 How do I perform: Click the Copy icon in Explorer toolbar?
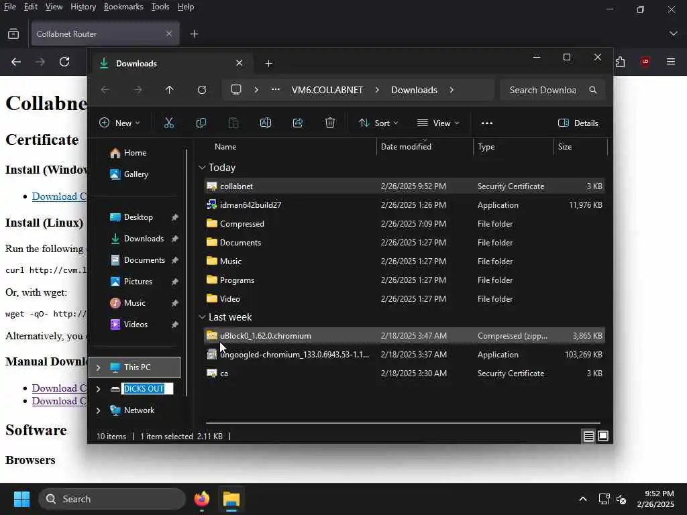point(201,123)
